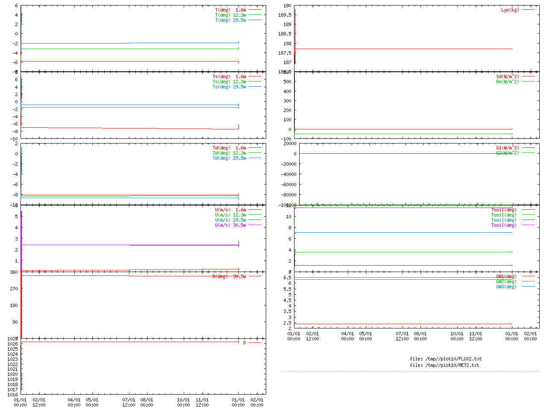
Task: Pick the U(m/s) 29.5m legend entry
Action: tap(230, 220)
